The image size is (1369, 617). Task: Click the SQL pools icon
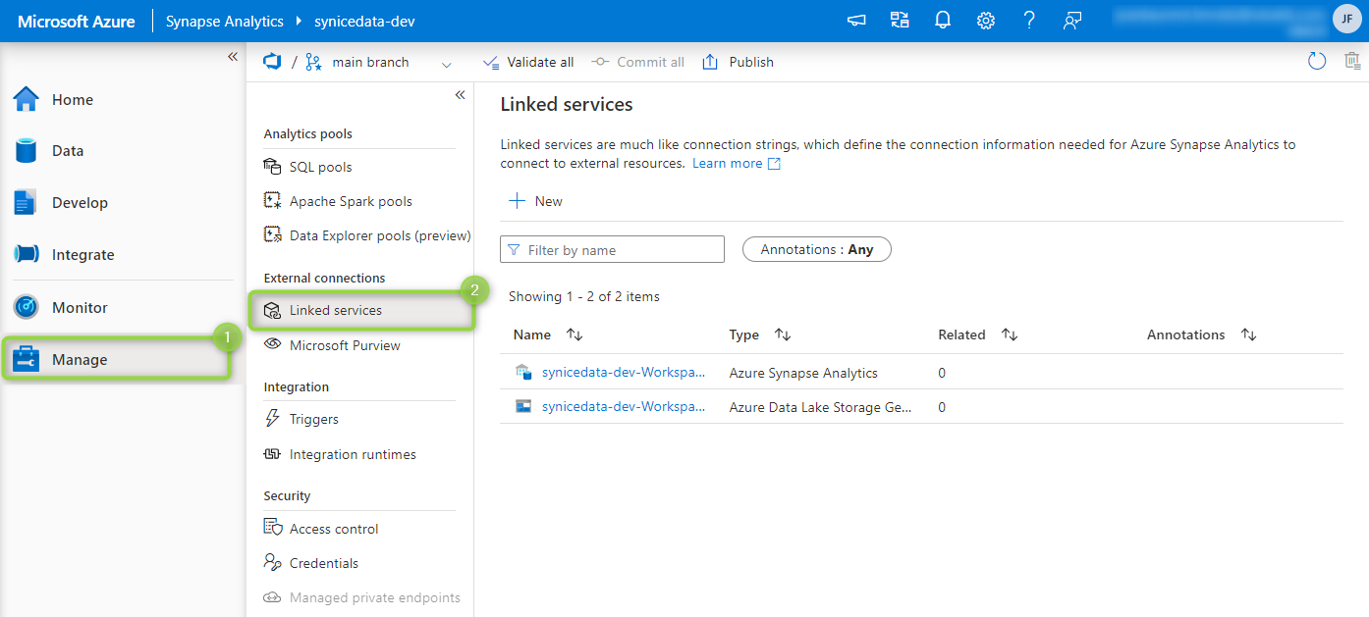272,166
